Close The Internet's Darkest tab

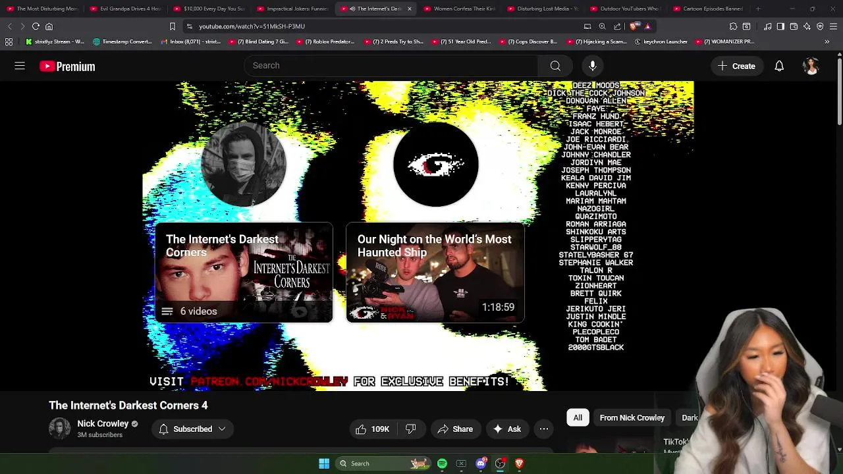pyautogui.click(x=410, y=9)
